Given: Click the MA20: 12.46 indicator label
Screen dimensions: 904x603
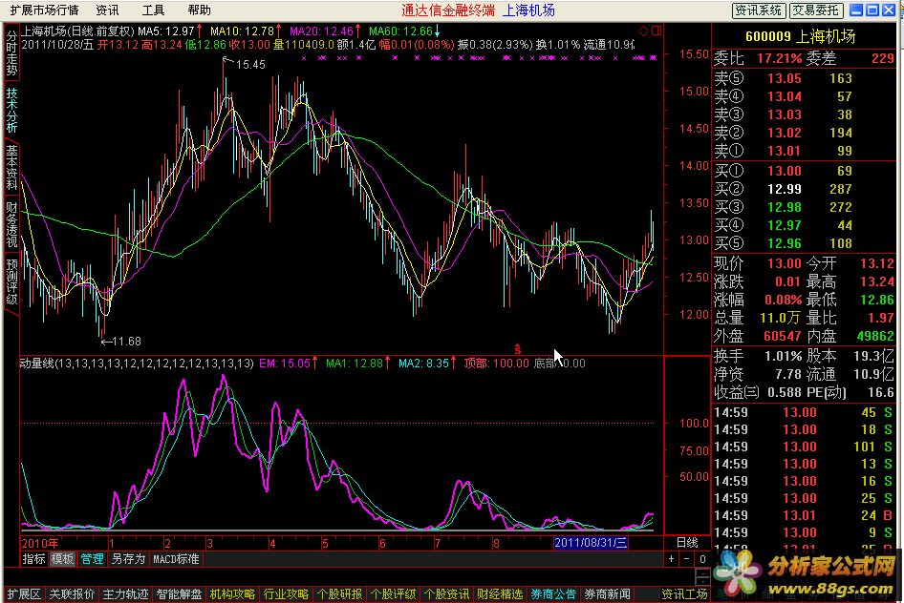Looking at the screenshot, I should click(322, 31).
